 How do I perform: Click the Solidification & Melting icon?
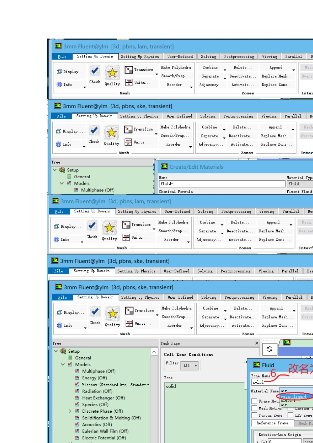(x=77, y=418)
